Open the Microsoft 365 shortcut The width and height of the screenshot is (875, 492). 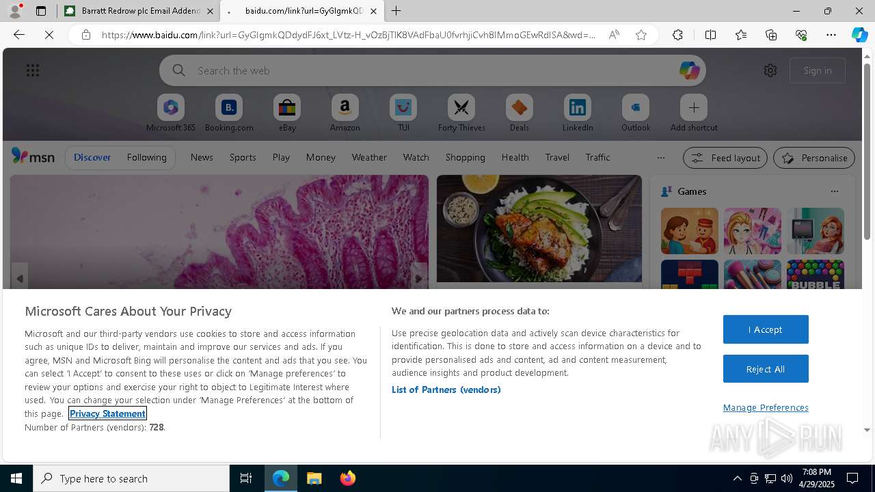(171, 113)
